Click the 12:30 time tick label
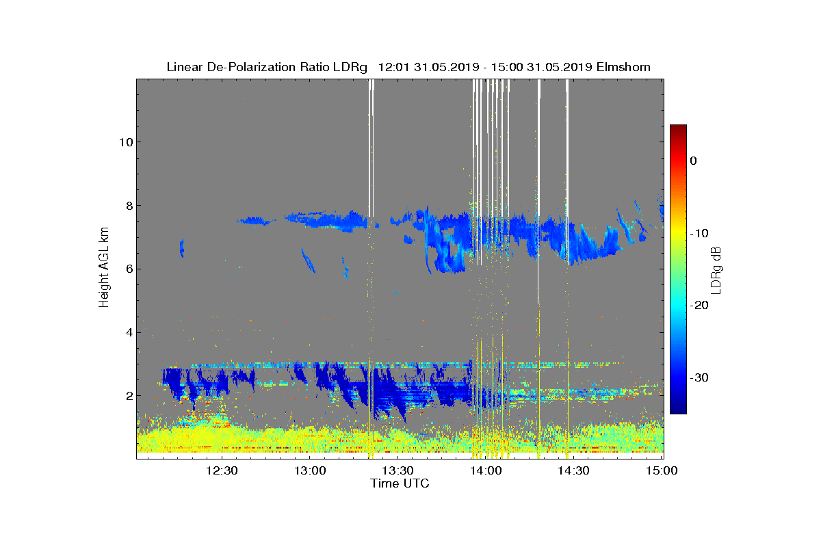The width and height of the screenshot is (821, 547). [222, 470]
